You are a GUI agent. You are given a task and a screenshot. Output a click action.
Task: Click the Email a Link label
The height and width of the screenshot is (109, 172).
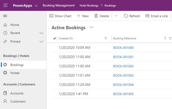point(159,16)
